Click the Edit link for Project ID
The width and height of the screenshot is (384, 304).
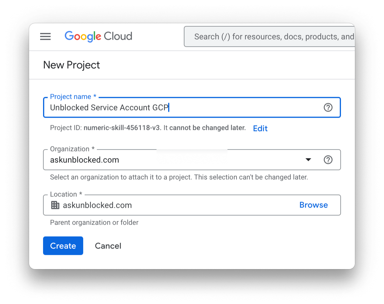(x=260, y=128)
